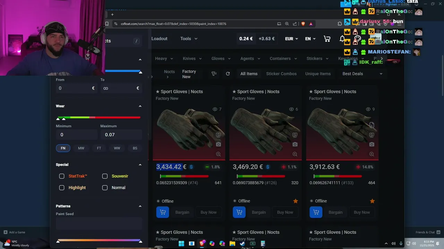Refresh the listings with the reload icon
Viewport: 444px width, 249px height.
(x=228, y=74)
